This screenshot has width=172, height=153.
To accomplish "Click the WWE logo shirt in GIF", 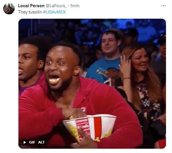I will pos(146,103).
